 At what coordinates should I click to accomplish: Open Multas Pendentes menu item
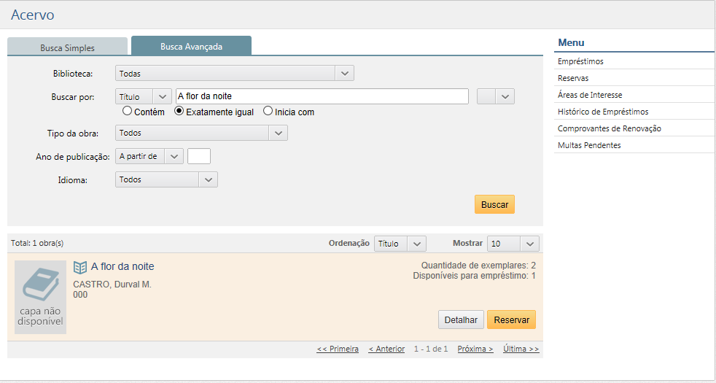point(589,145)
